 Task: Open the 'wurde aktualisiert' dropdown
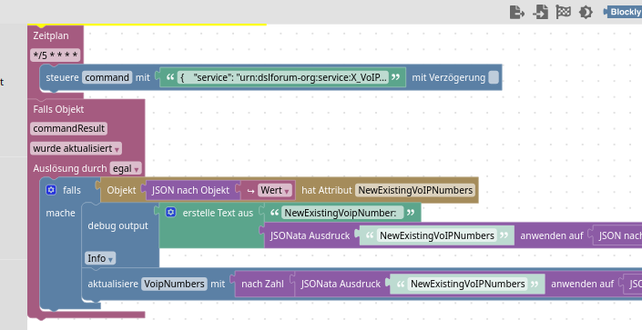pos(76,148)
